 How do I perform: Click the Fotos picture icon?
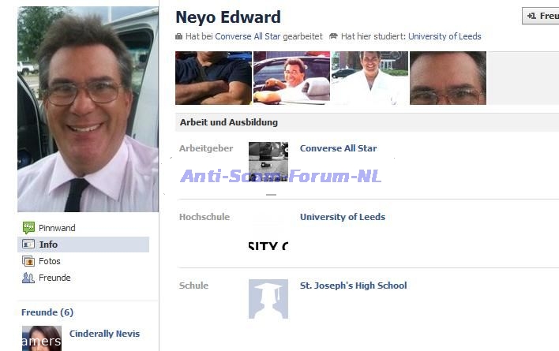pyautogui.click(x=28, y=261)
